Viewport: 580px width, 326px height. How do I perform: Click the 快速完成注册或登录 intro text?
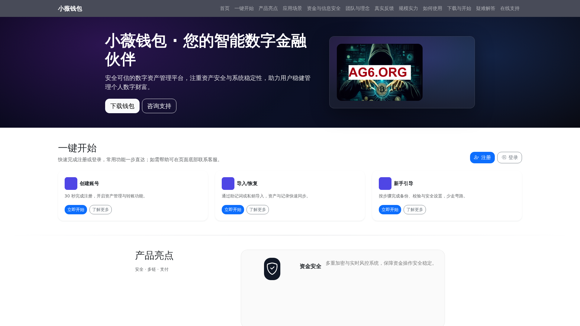(140, 160)
